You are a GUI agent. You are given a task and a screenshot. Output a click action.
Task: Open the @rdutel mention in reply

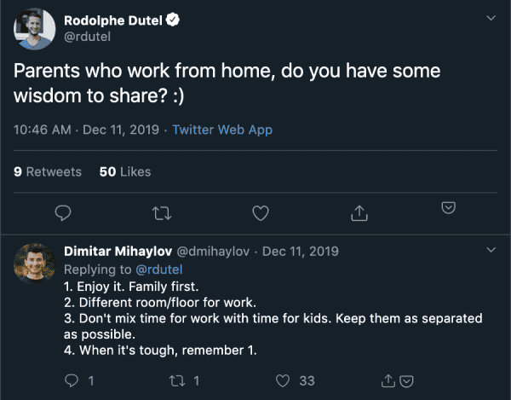coord(158,269)
